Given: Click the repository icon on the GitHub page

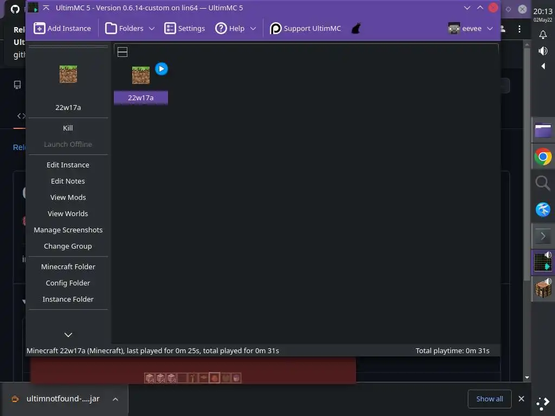Looking at the screenshot, I should [x=17, y=85].
